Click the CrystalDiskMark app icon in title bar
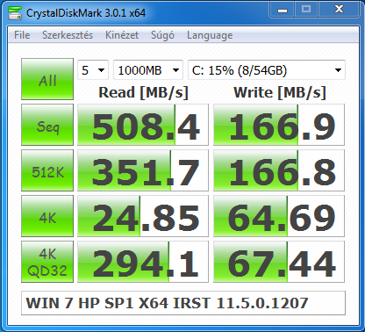 14,12
